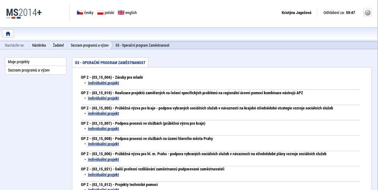The height and width of the screenshot is (190, 378).
Task: Click the Polish flag icon
Action: click(100, 13)
